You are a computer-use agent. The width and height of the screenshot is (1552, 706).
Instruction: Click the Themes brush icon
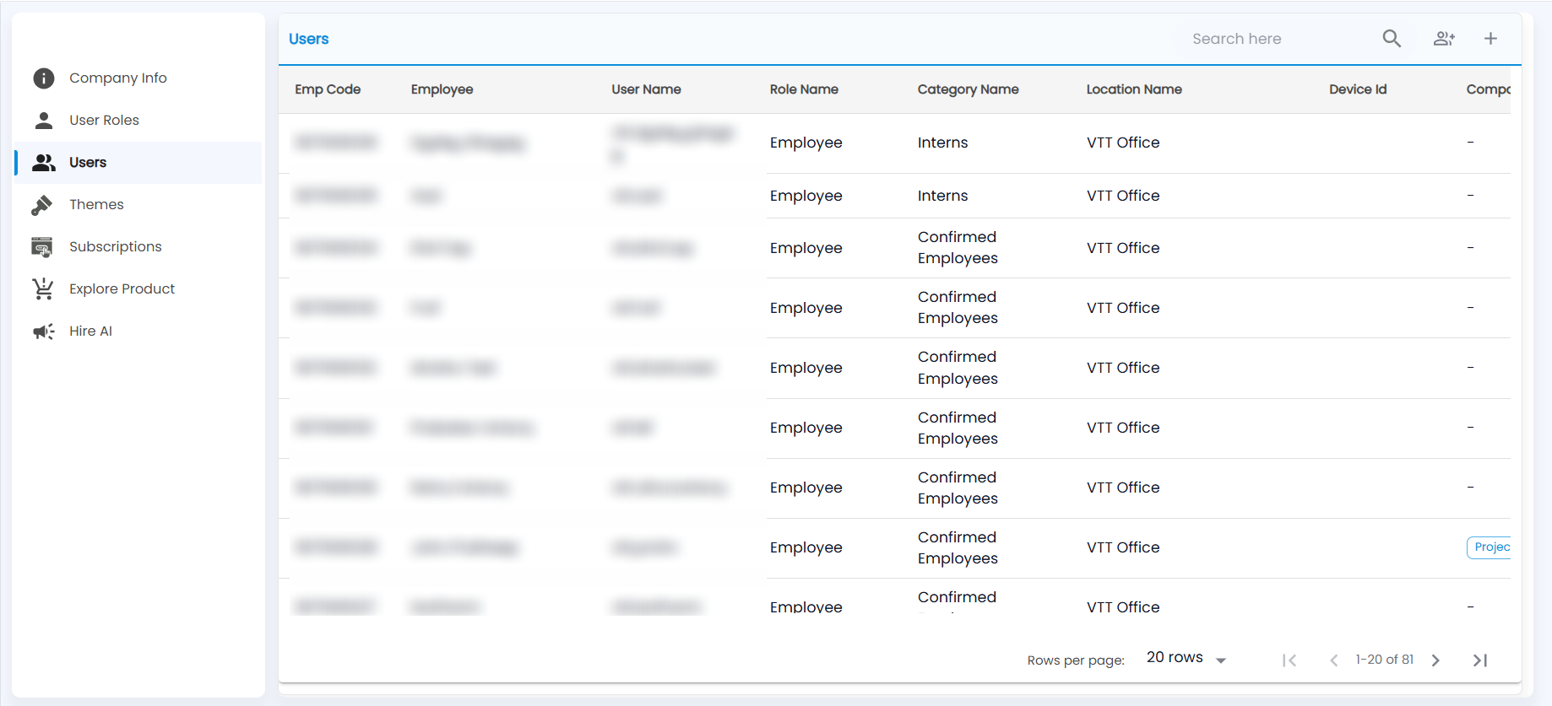42,205
